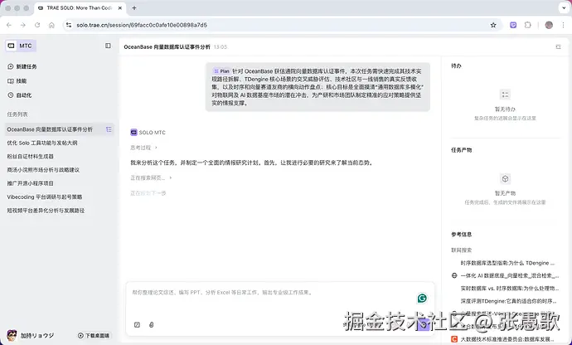Click the browser forward arrow
This screenshot has width=572, height=345.
(x=23, y=25)
